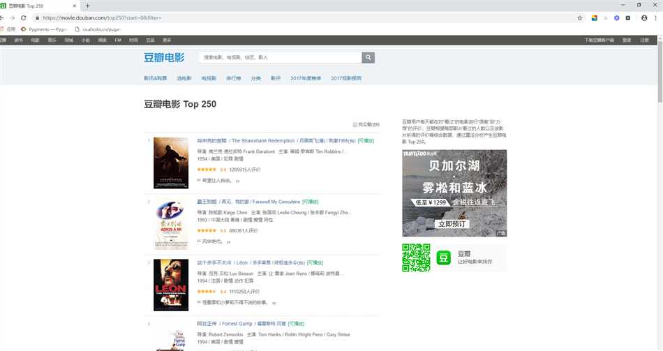Open the showtimes & tickets nav link
Viewport: 663px width, 351px height.
[x=155, y=78]
